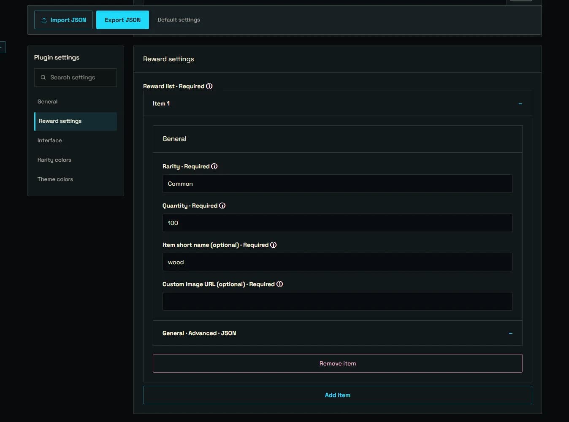Click info icon beside Item short name
Image resolution: width=569 pixels, height=422 pixels.
pyautogui.click(x=273, y=245)
